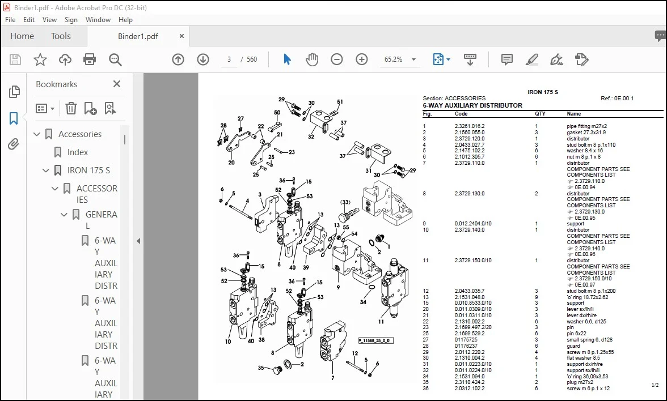Open the View menu
The height and width of the screenshot is (401, 667).
pyautogui.click(x=49, y=19)
